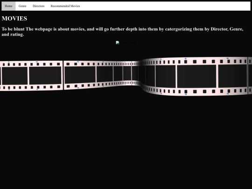Open the Home navigation tab
Image resolution: width=252 pixels, height=189 pixels.
pyautogui.click(x=8, y=6)
